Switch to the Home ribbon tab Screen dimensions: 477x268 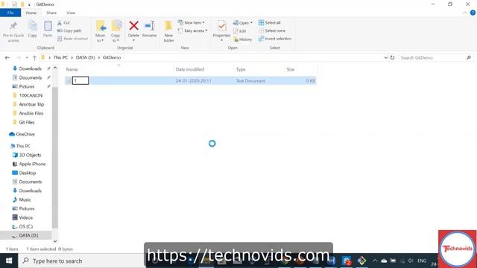[31, 13]
